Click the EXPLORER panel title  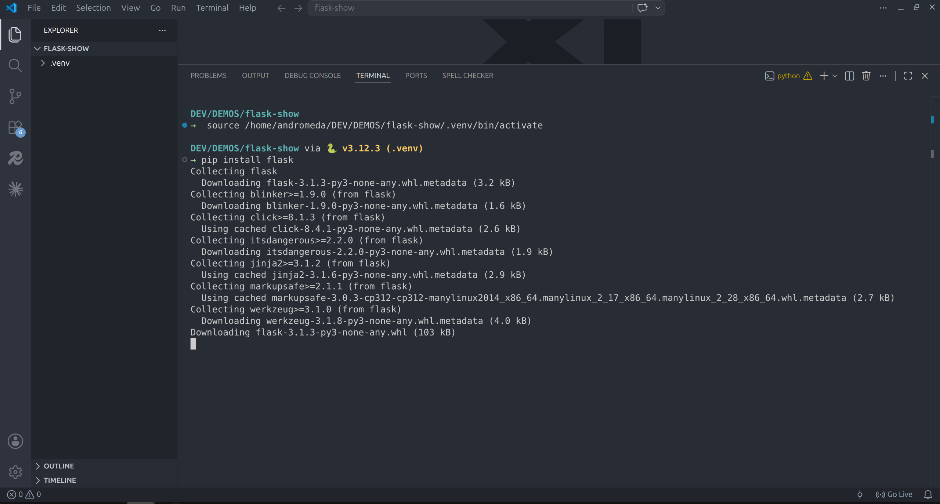click(x=61, y=30)
